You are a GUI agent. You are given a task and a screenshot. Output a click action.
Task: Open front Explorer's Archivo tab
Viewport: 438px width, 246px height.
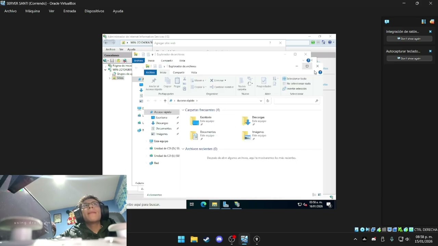coord(150,72)
